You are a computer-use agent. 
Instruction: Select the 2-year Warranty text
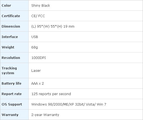tap(45, 115)
